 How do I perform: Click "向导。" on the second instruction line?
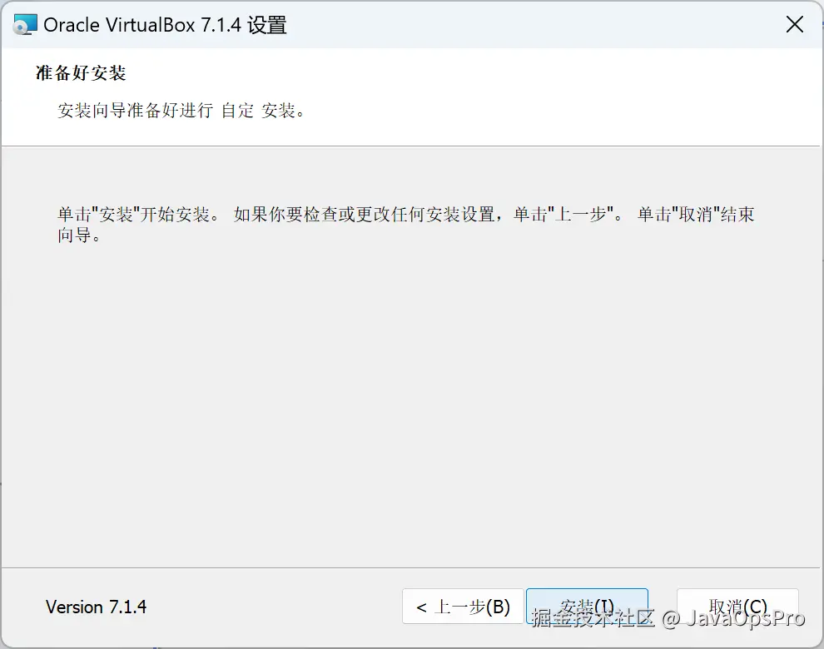coord(79,235)
